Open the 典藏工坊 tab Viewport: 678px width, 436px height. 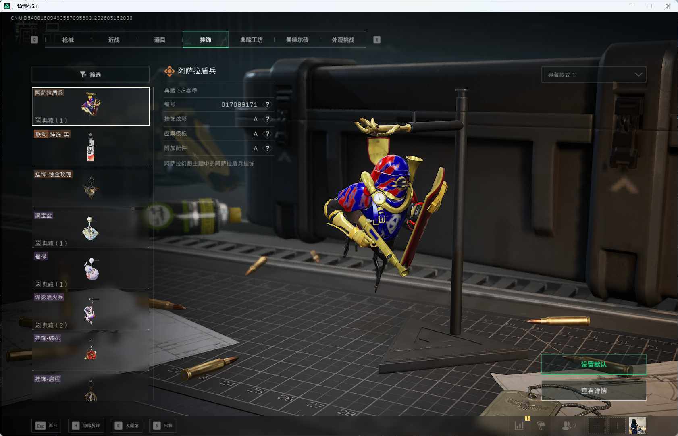pos(252,40)
